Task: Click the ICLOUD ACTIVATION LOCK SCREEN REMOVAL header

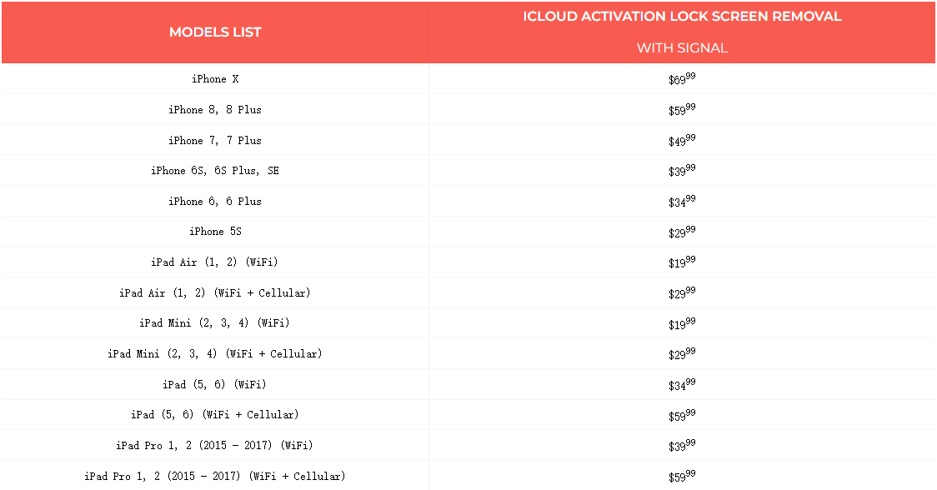Action: (682, 17)
